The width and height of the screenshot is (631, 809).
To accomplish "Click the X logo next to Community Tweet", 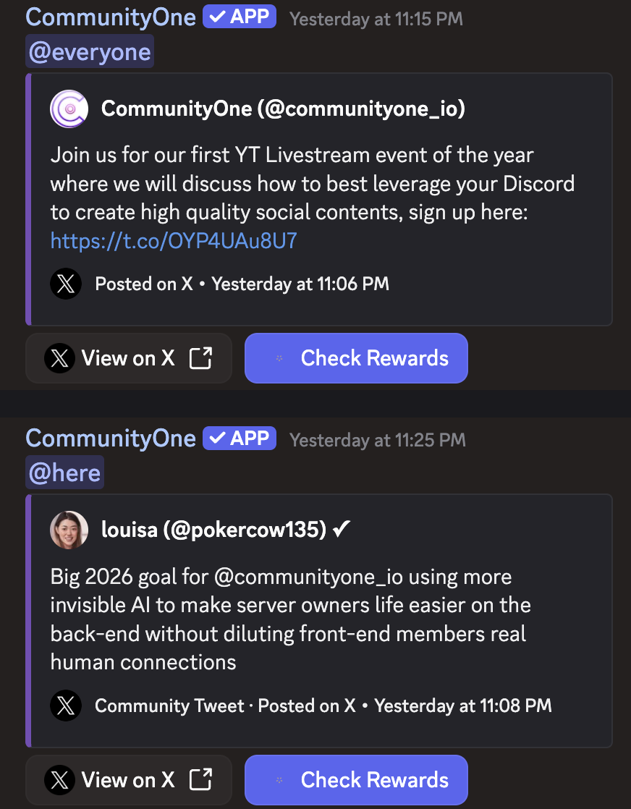I will coord(65,706).
